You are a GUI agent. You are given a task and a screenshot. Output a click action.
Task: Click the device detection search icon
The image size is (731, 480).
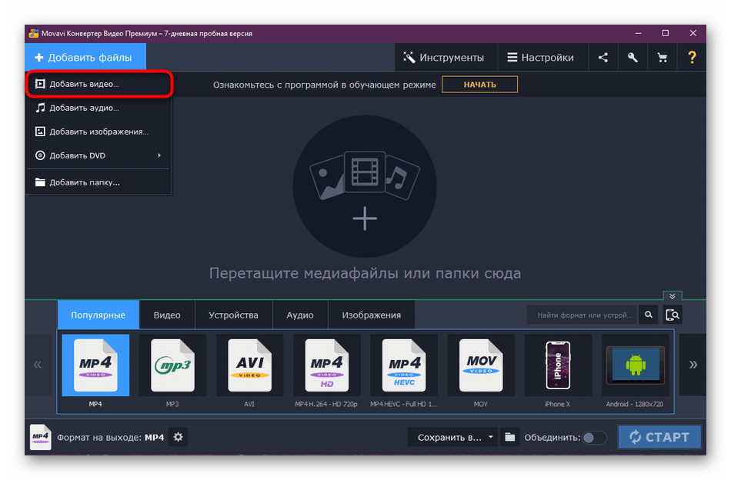(x=673, y=315)
